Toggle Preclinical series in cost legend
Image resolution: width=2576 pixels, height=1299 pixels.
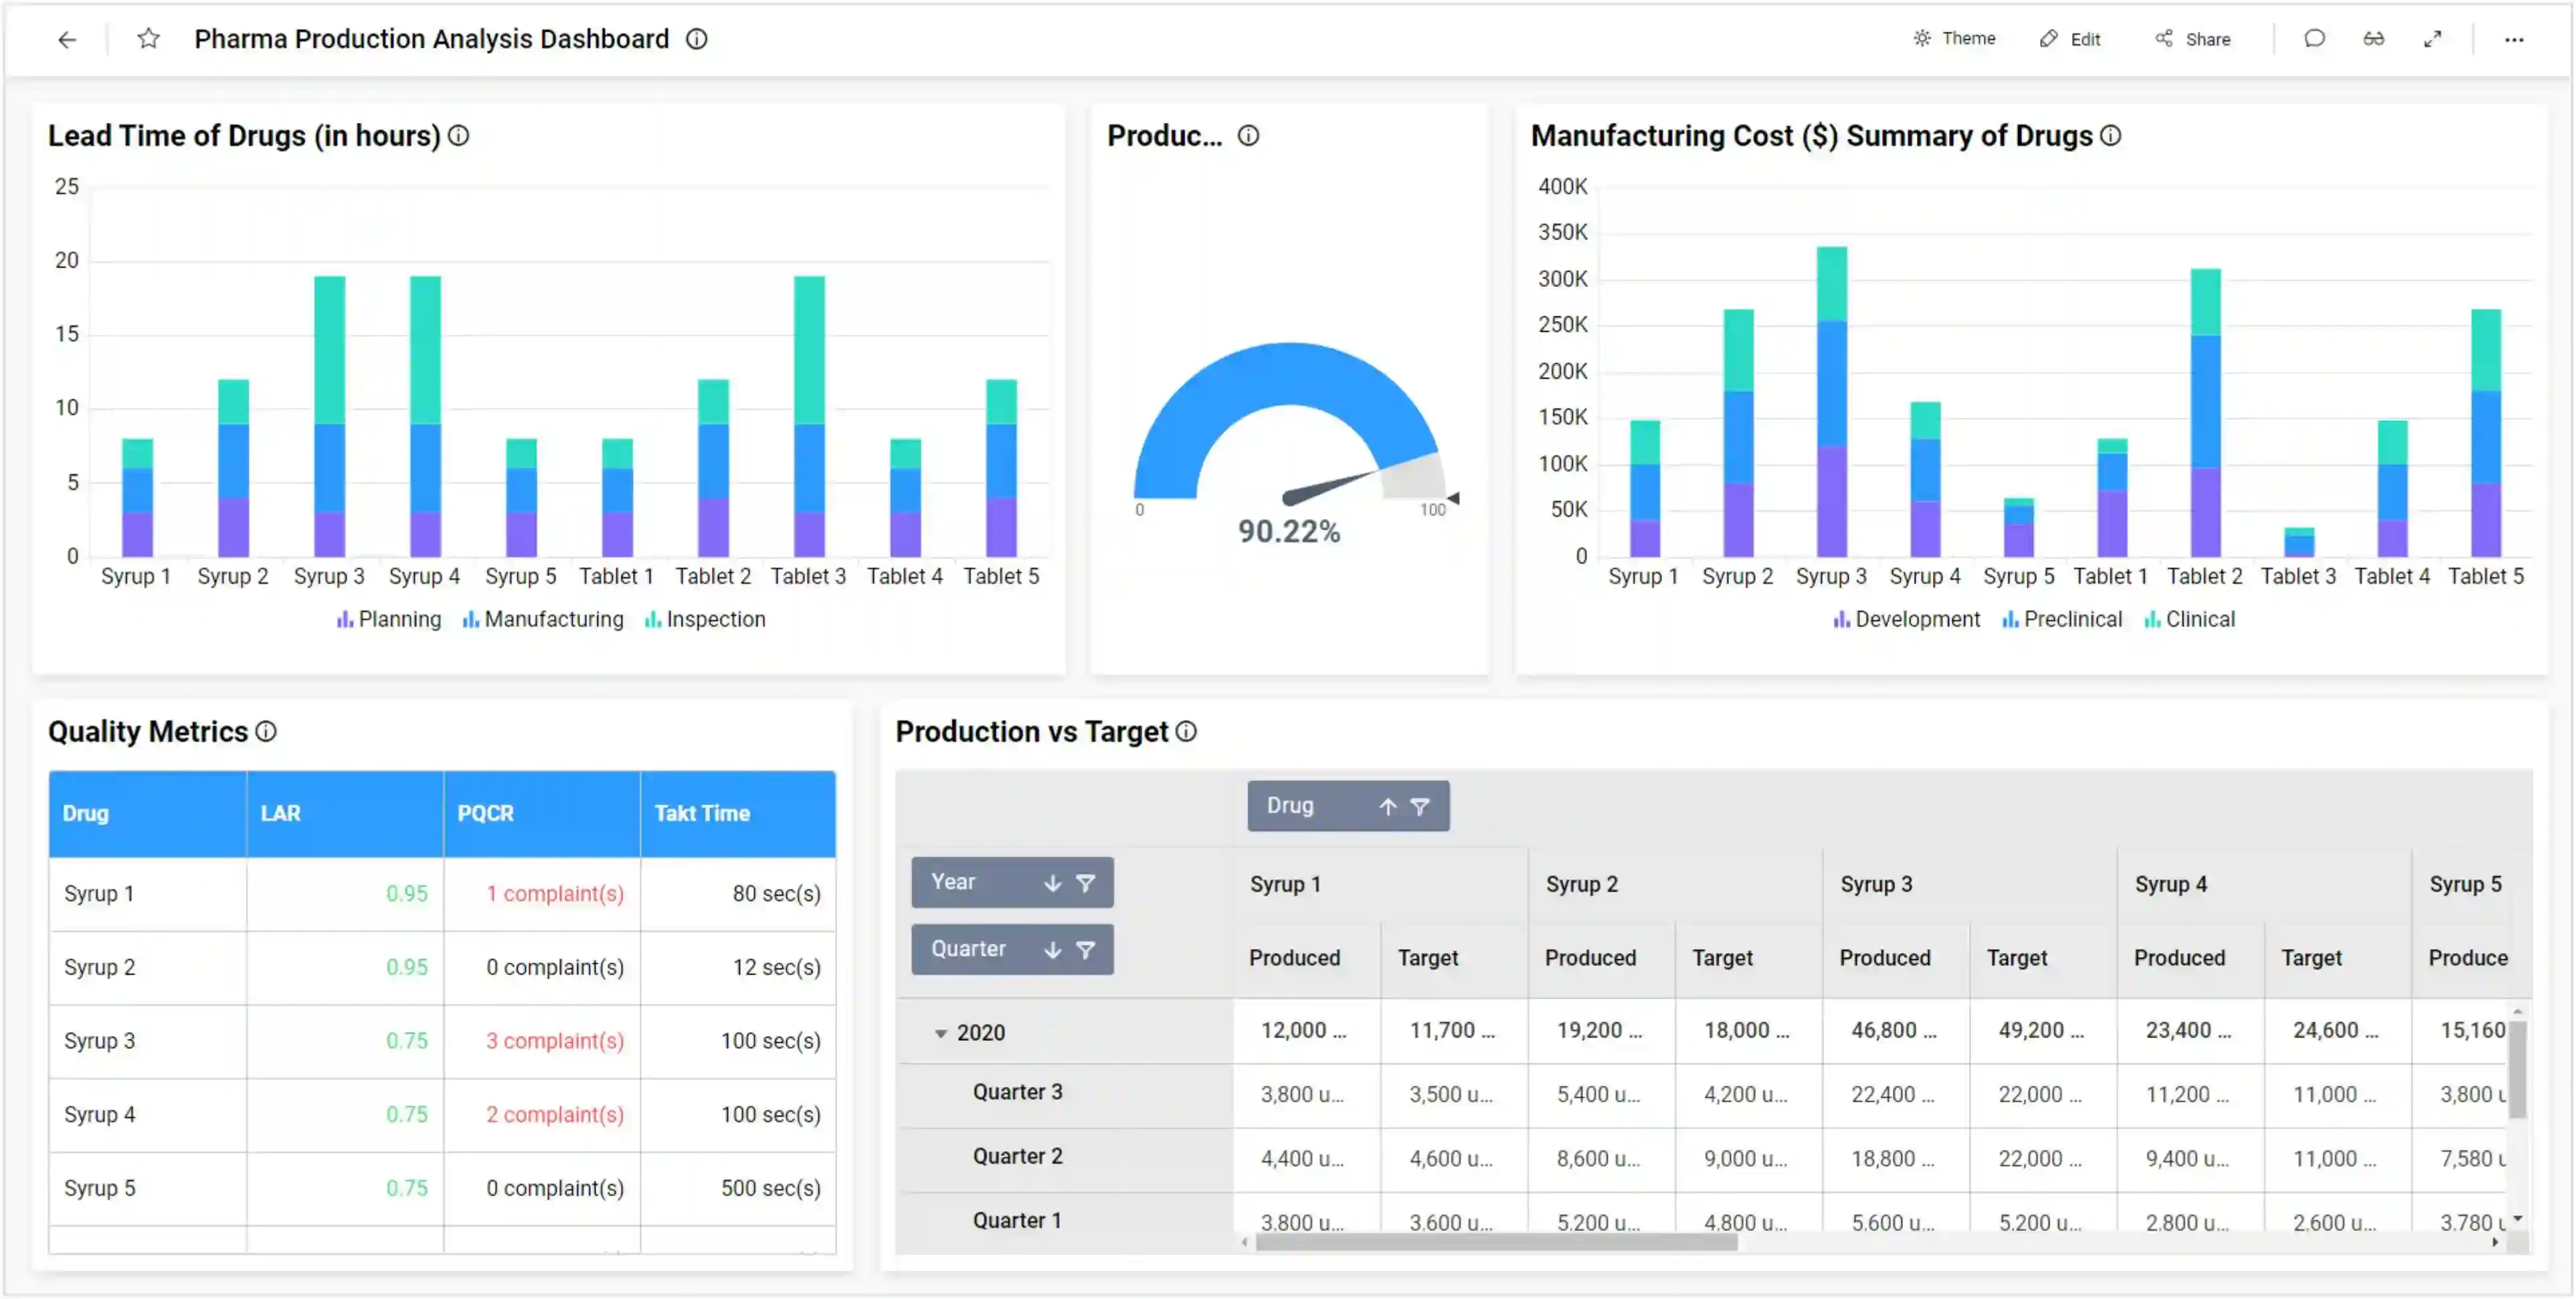point(2062,620)
